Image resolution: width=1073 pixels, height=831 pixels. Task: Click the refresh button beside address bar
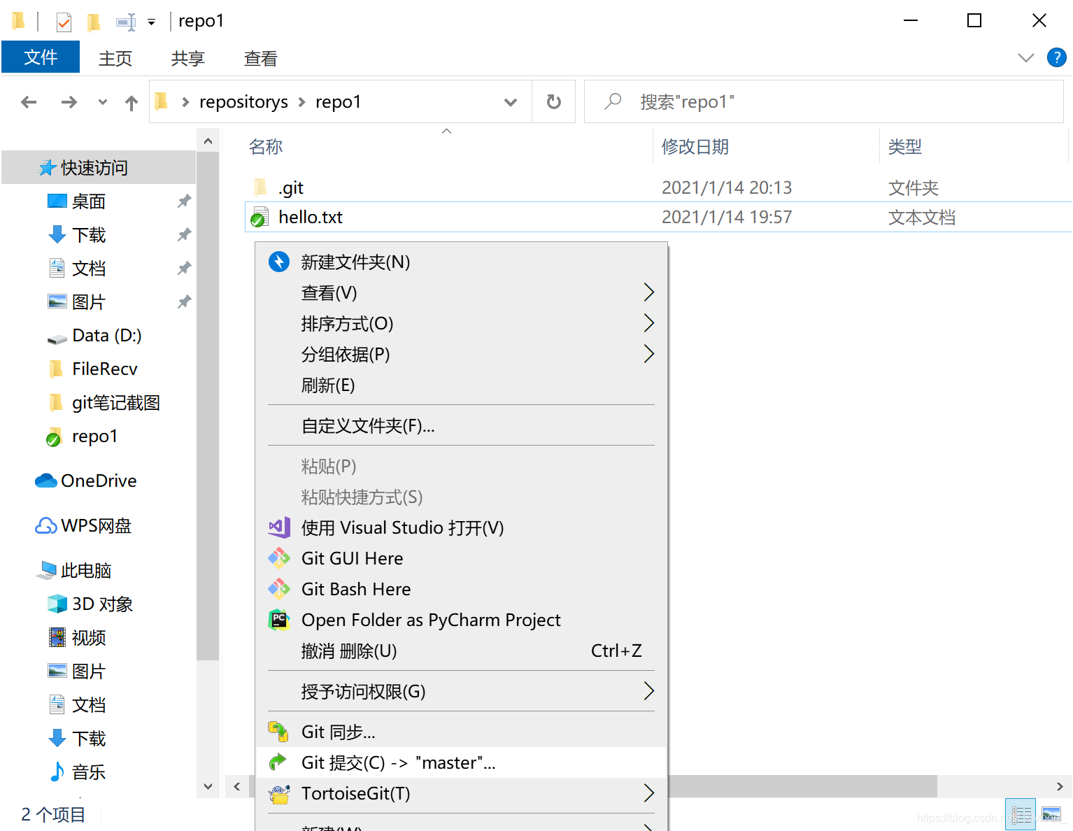coord(553,102)
